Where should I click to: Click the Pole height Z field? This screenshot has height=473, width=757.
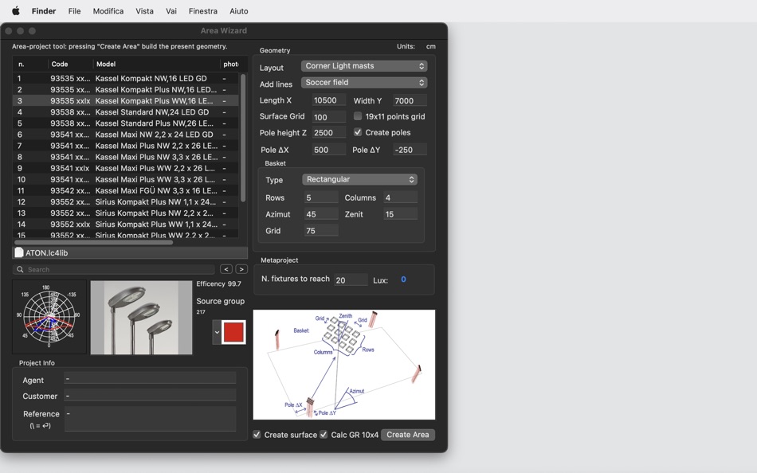328,132
